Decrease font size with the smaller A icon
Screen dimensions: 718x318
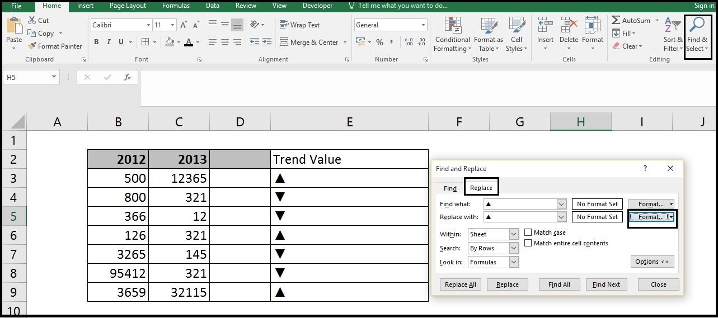[196, 25]
